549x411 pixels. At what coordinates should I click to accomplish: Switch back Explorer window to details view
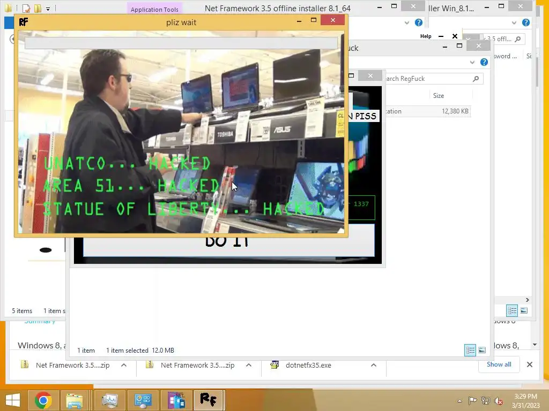click(x=512, y=310)
